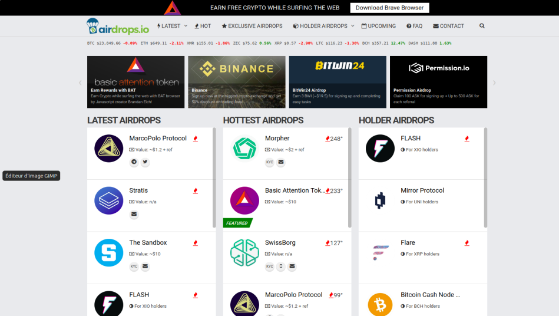The width and height of the screenshot is (559, 316).
Task: Click phone icon under SwissBorg
Action: click(281, 266)
